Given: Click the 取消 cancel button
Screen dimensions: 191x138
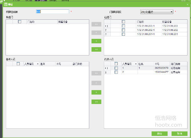Looking at the screenshot, I should (x=180, y=133).
